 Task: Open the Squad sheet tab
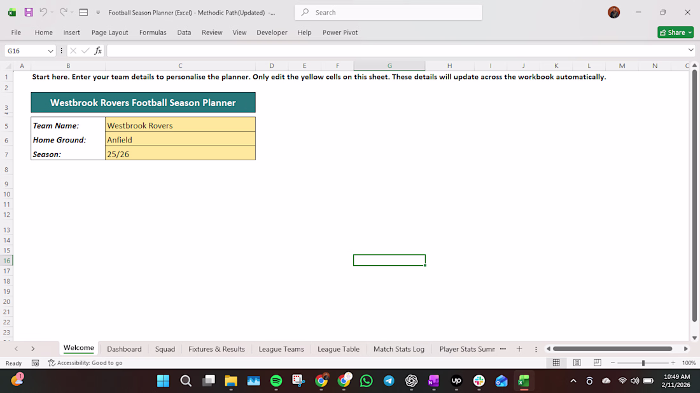tap(165, 349)
